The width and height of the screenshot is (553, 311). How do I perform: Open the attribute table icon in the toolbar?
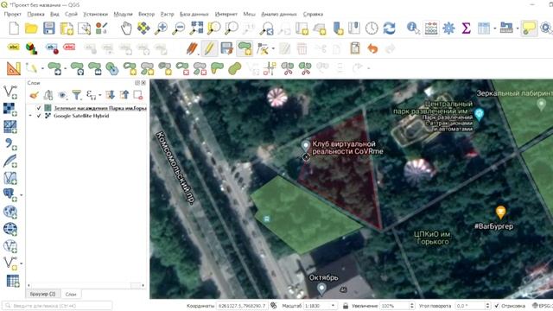point(484,29)
